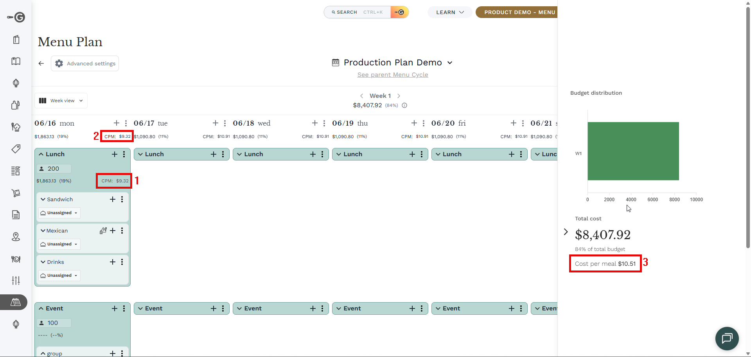Image resolution: width=751 pixels, height=357 pixels.
Task: Click the plus icon for 06/17 tue
Action: [x=216, y=123]
